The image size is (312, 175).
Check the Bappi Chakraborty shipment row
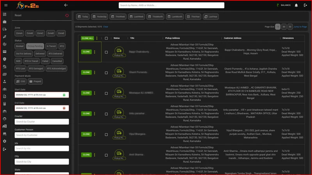pos(106,52)
